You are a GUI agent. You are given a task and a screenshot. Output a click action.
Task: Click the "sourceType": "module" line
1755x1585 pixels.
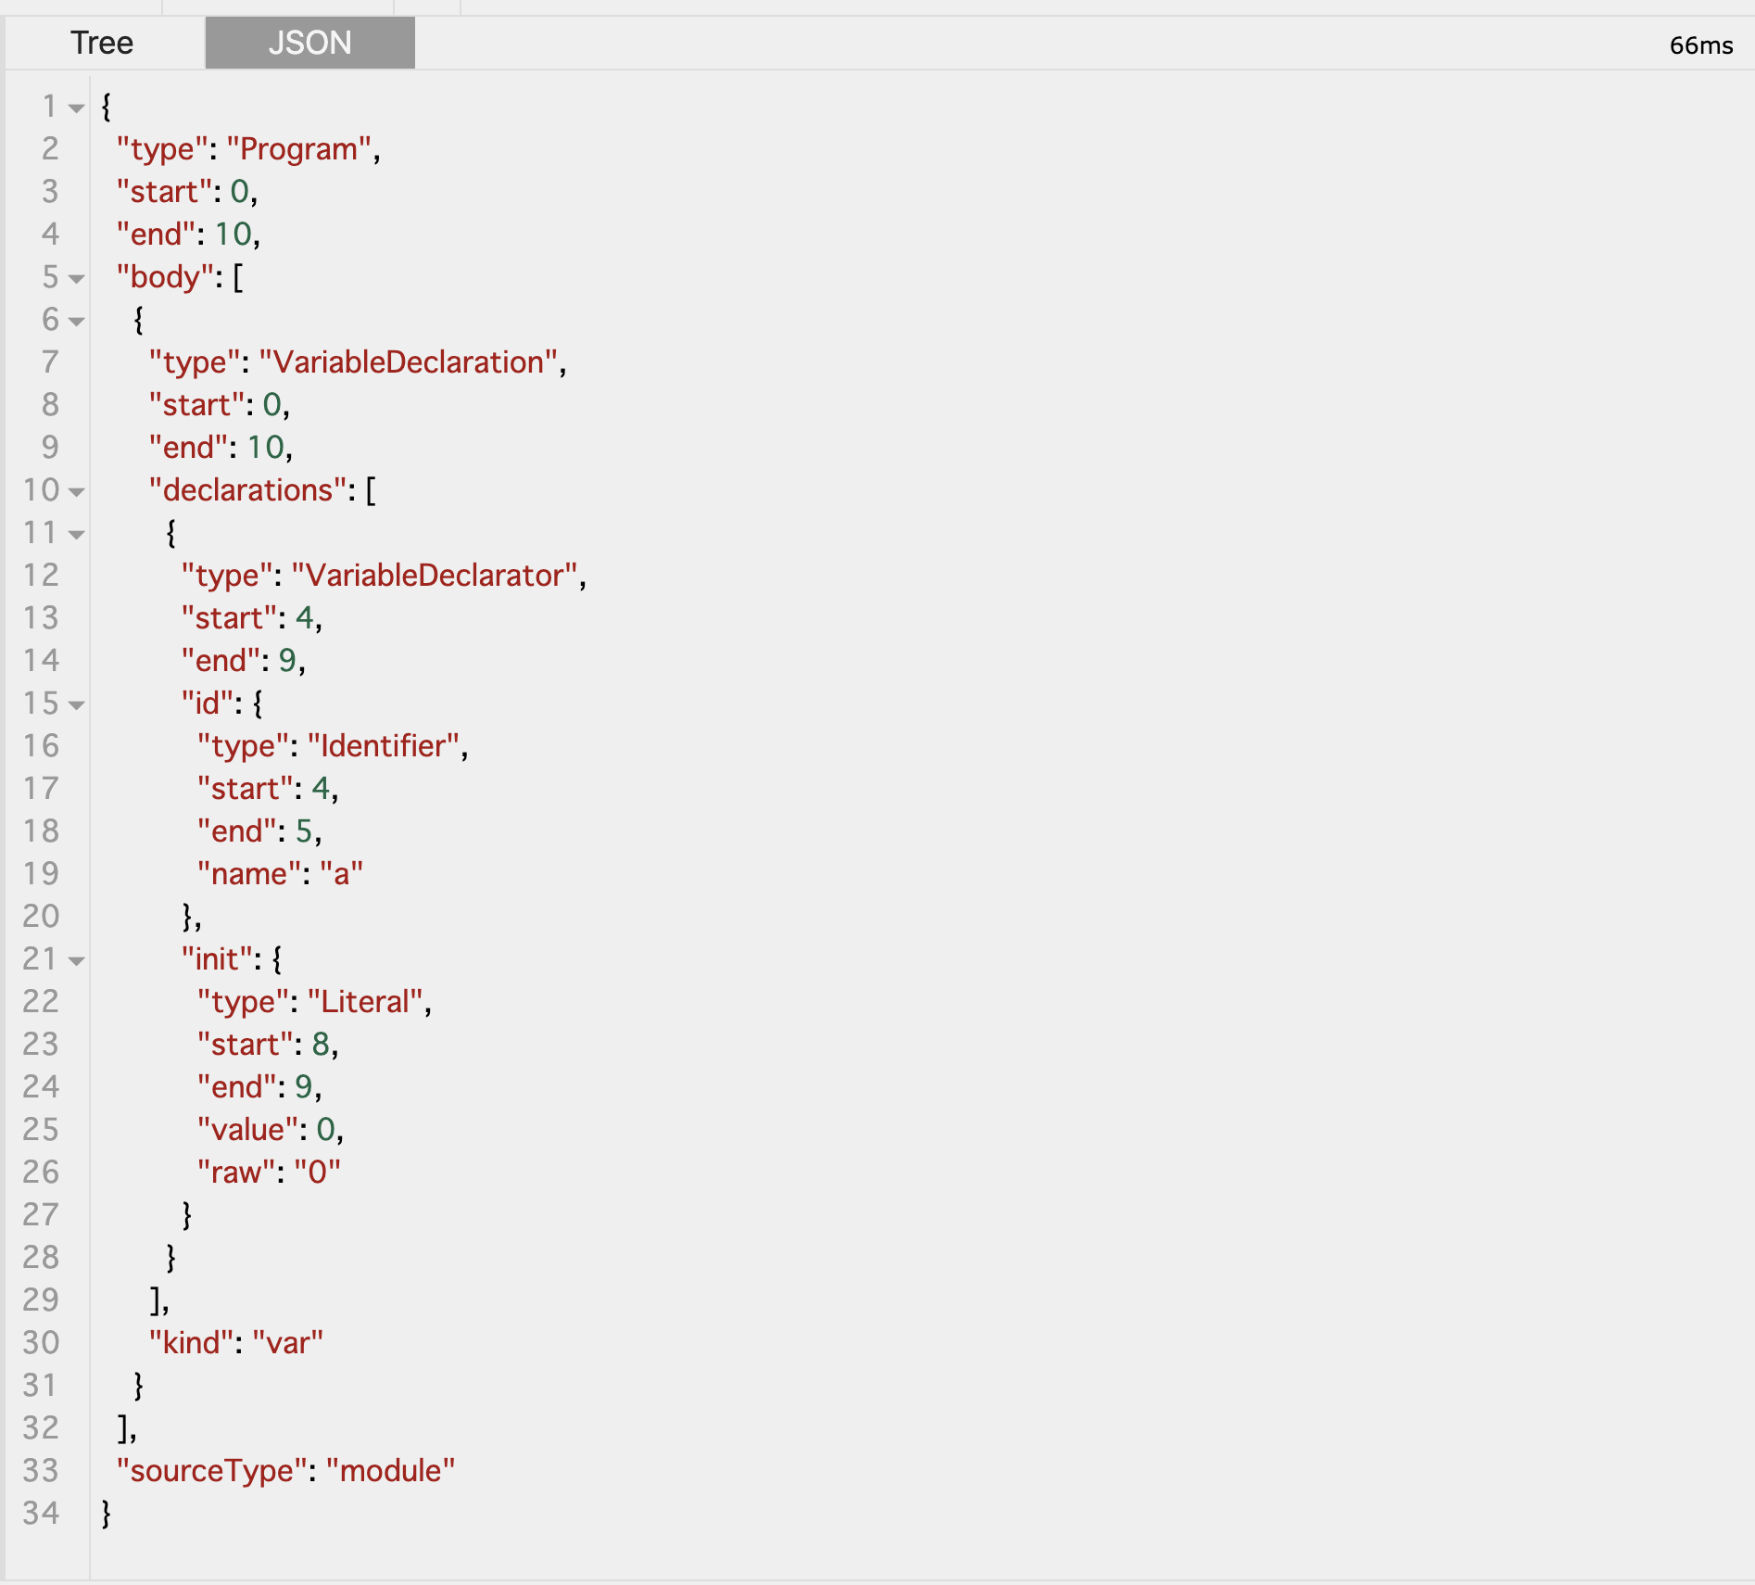[285, 1471]
